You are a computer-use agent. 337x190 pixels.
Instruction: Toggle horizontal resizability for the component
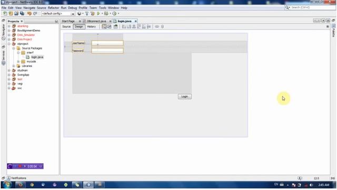point(157,26)
